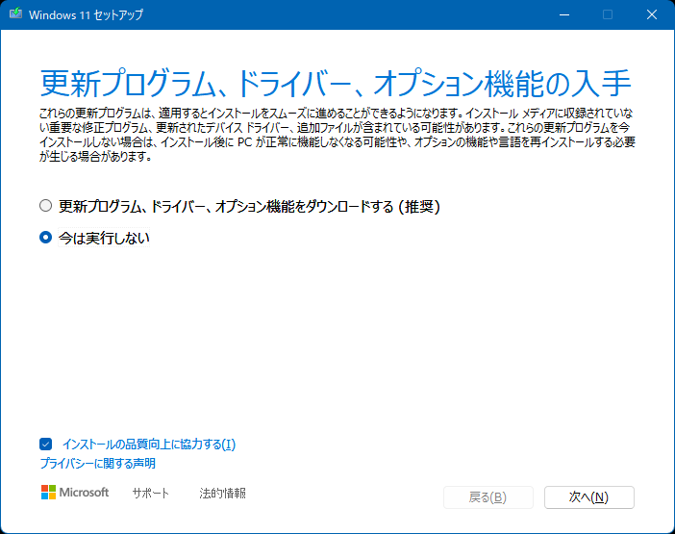Image resolution: width=675 pixels, height=534 pixels.
Task: Click the Microsoft logo
Action: [x=75, y=493]
